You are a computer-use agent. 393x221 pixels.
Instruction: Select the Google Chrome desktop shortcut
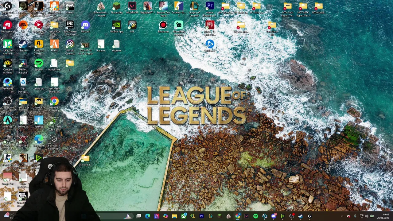click(x=54, y=104)
